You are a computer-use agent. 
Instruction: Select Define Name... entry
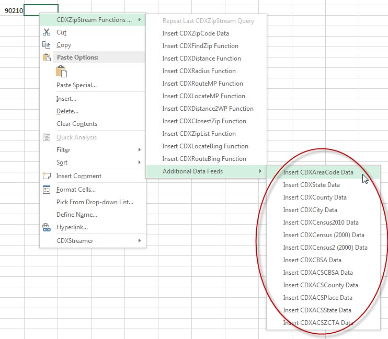93,215
